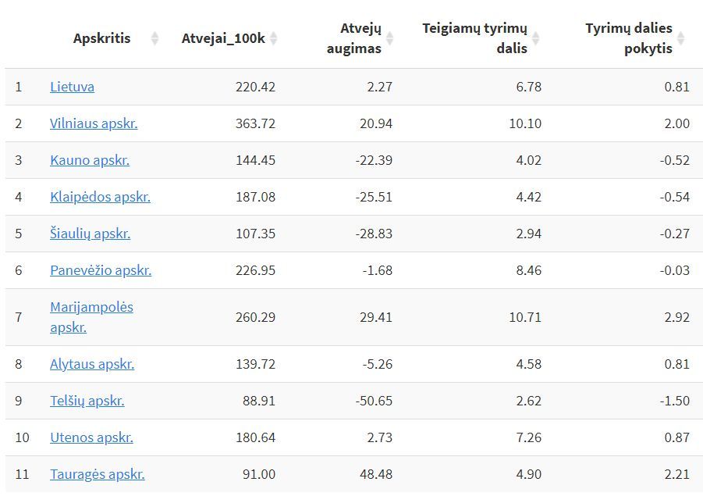The height and width of the screenshot is (496, 703).
Task: Click the Atvejai_100k column header label
Action: (223, 38)
